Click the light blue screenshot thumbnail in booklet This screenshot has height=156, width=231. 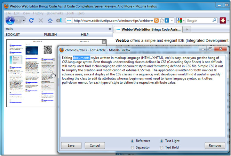click(16, 60)
